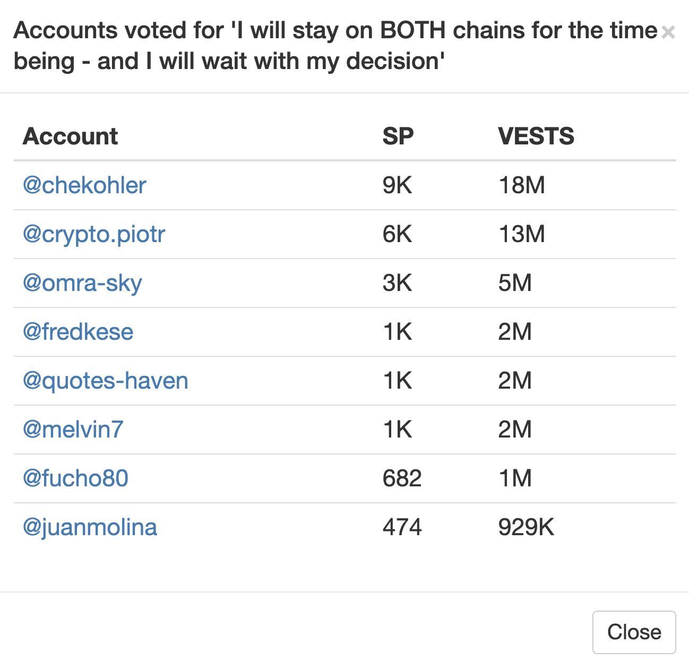
Task: Open the @crypto.piotr account link
Action: [x=94, y=234]
